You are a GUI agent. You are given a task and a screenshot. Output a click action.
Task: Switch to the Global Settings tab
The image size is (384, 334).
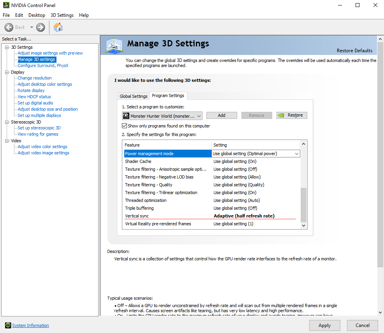pyautogui.click(x=134, y=96)
